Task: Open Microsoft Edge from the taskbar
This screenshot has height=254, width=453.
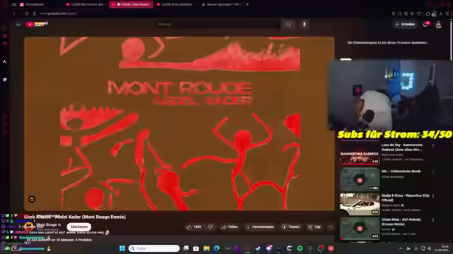Action: (217, 248)
